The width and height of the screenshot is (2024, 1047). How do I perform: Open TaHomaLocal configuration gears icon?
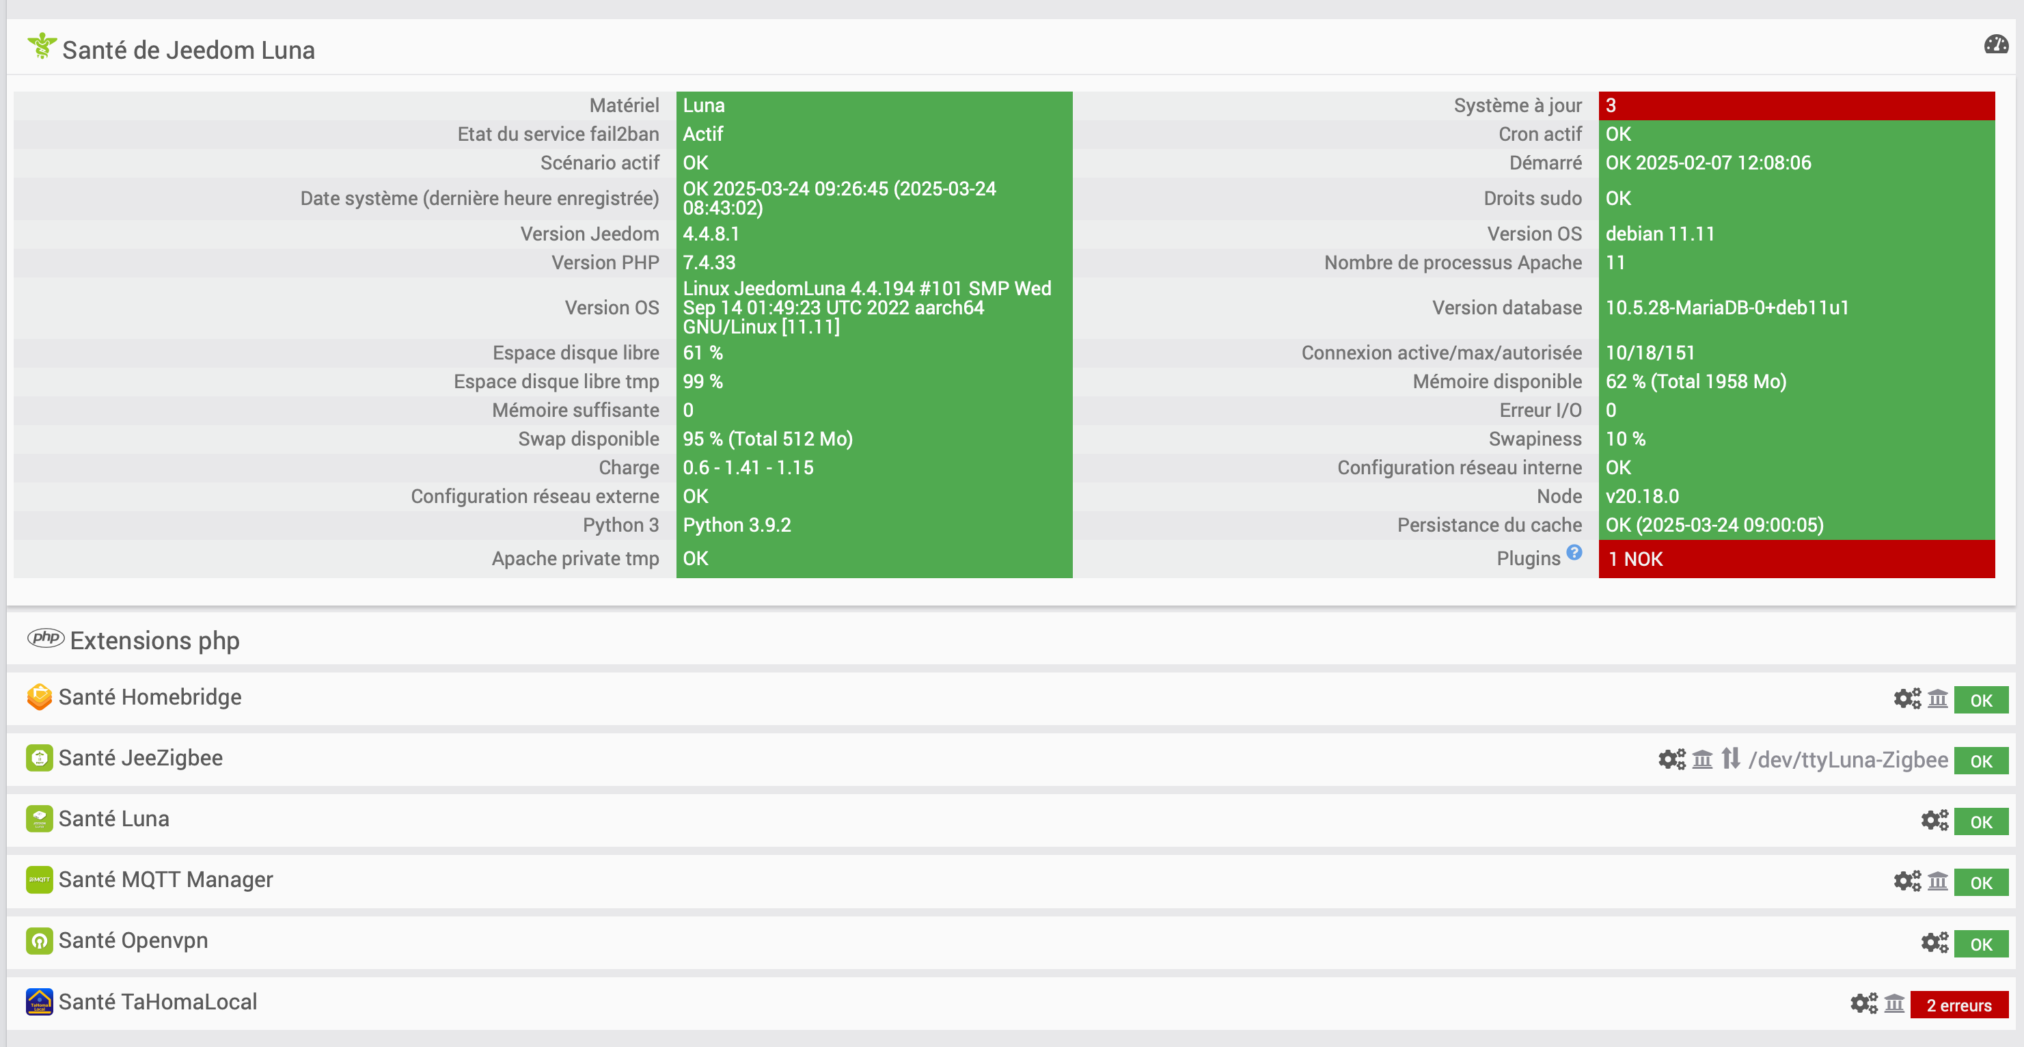coord(1863,1004)
